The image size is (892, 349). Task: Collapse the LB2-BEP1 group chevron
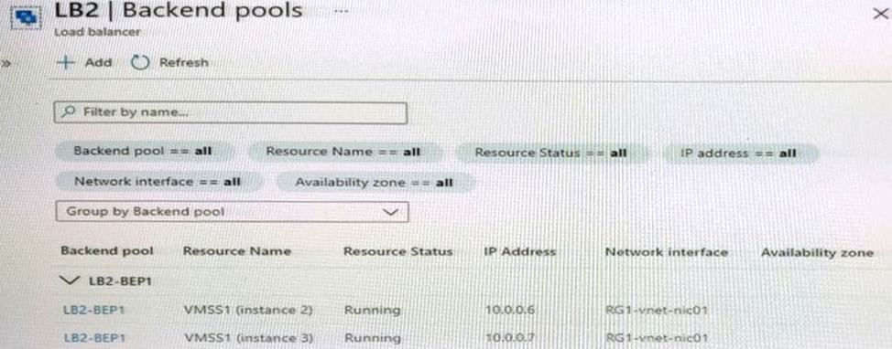[x=70, y=280]
